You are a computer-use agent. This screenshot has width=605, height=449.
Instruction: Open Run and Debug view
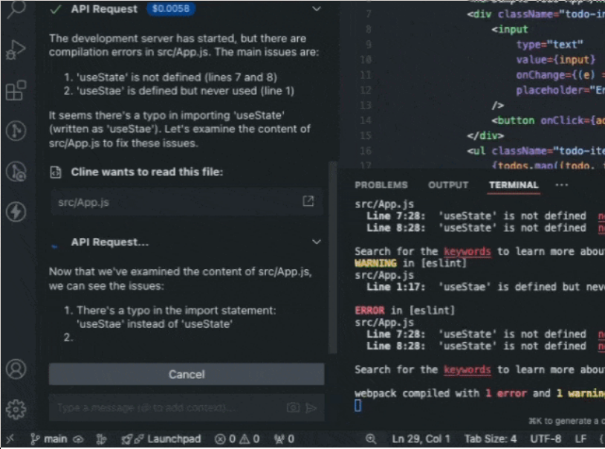[16, 51]
